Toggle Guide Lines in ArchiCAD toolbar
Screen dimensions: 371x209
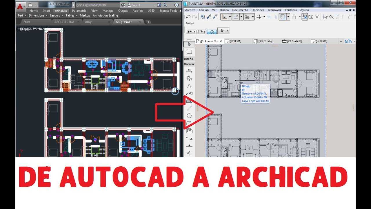click(224, 17)
